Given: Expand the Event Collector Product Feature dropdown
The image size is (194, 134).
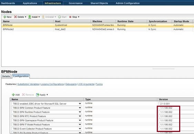Looking at the screenshot, I should (80, 129).
